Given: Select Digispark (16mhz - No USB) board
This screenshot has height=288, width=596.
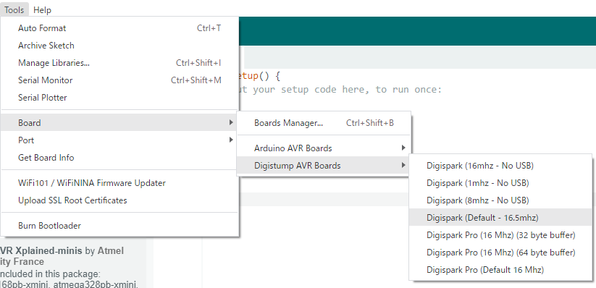Looking at the screenshot, I should pos(500,166).
